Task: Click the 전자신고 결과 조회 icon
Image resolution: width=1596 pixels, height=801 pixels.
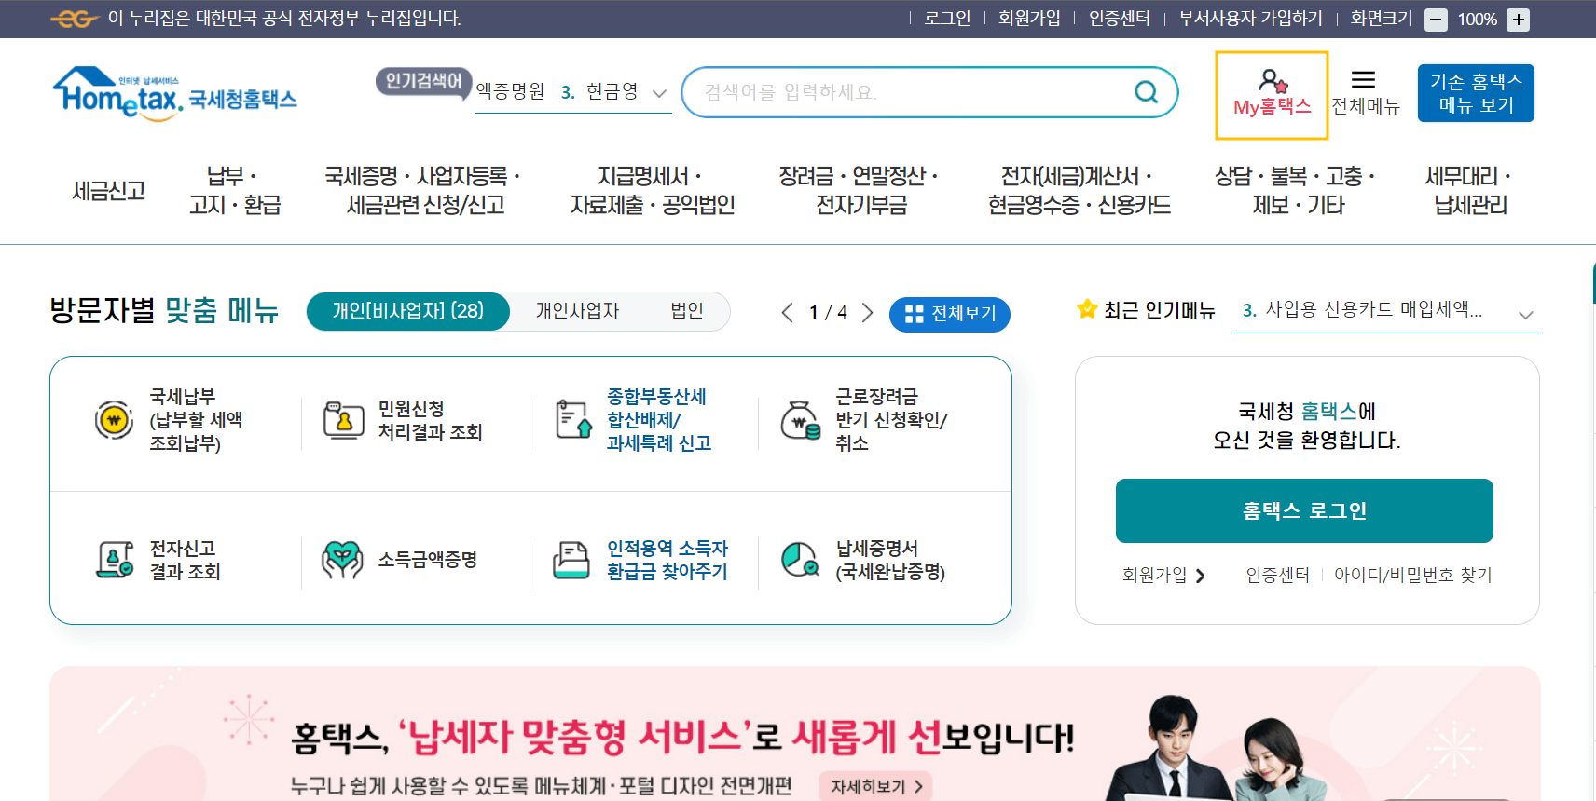Action: coord(115,560)
